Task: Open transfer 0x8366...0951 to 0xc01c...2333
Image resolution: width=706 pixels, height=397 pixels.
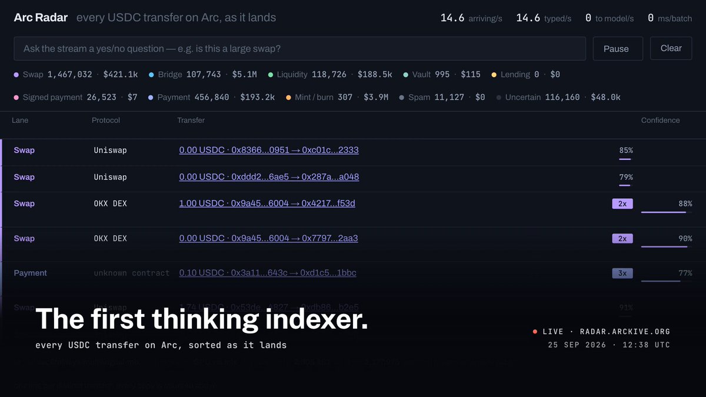Action: click(x=269, y=150)
